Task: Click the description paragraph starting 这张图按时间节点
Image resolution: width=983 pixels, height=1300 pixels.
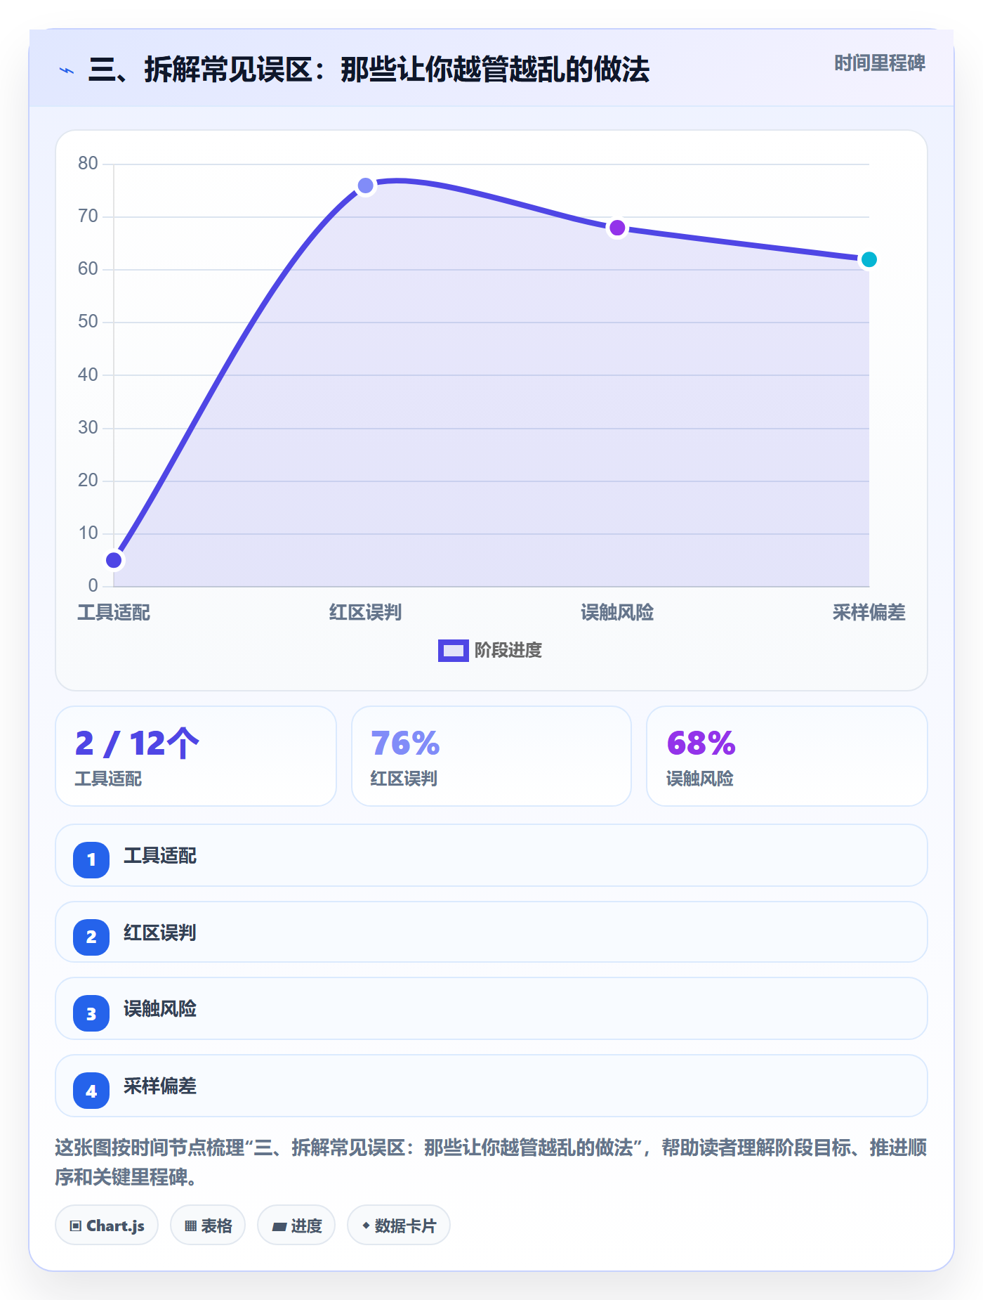Action: click(491, 1162)
